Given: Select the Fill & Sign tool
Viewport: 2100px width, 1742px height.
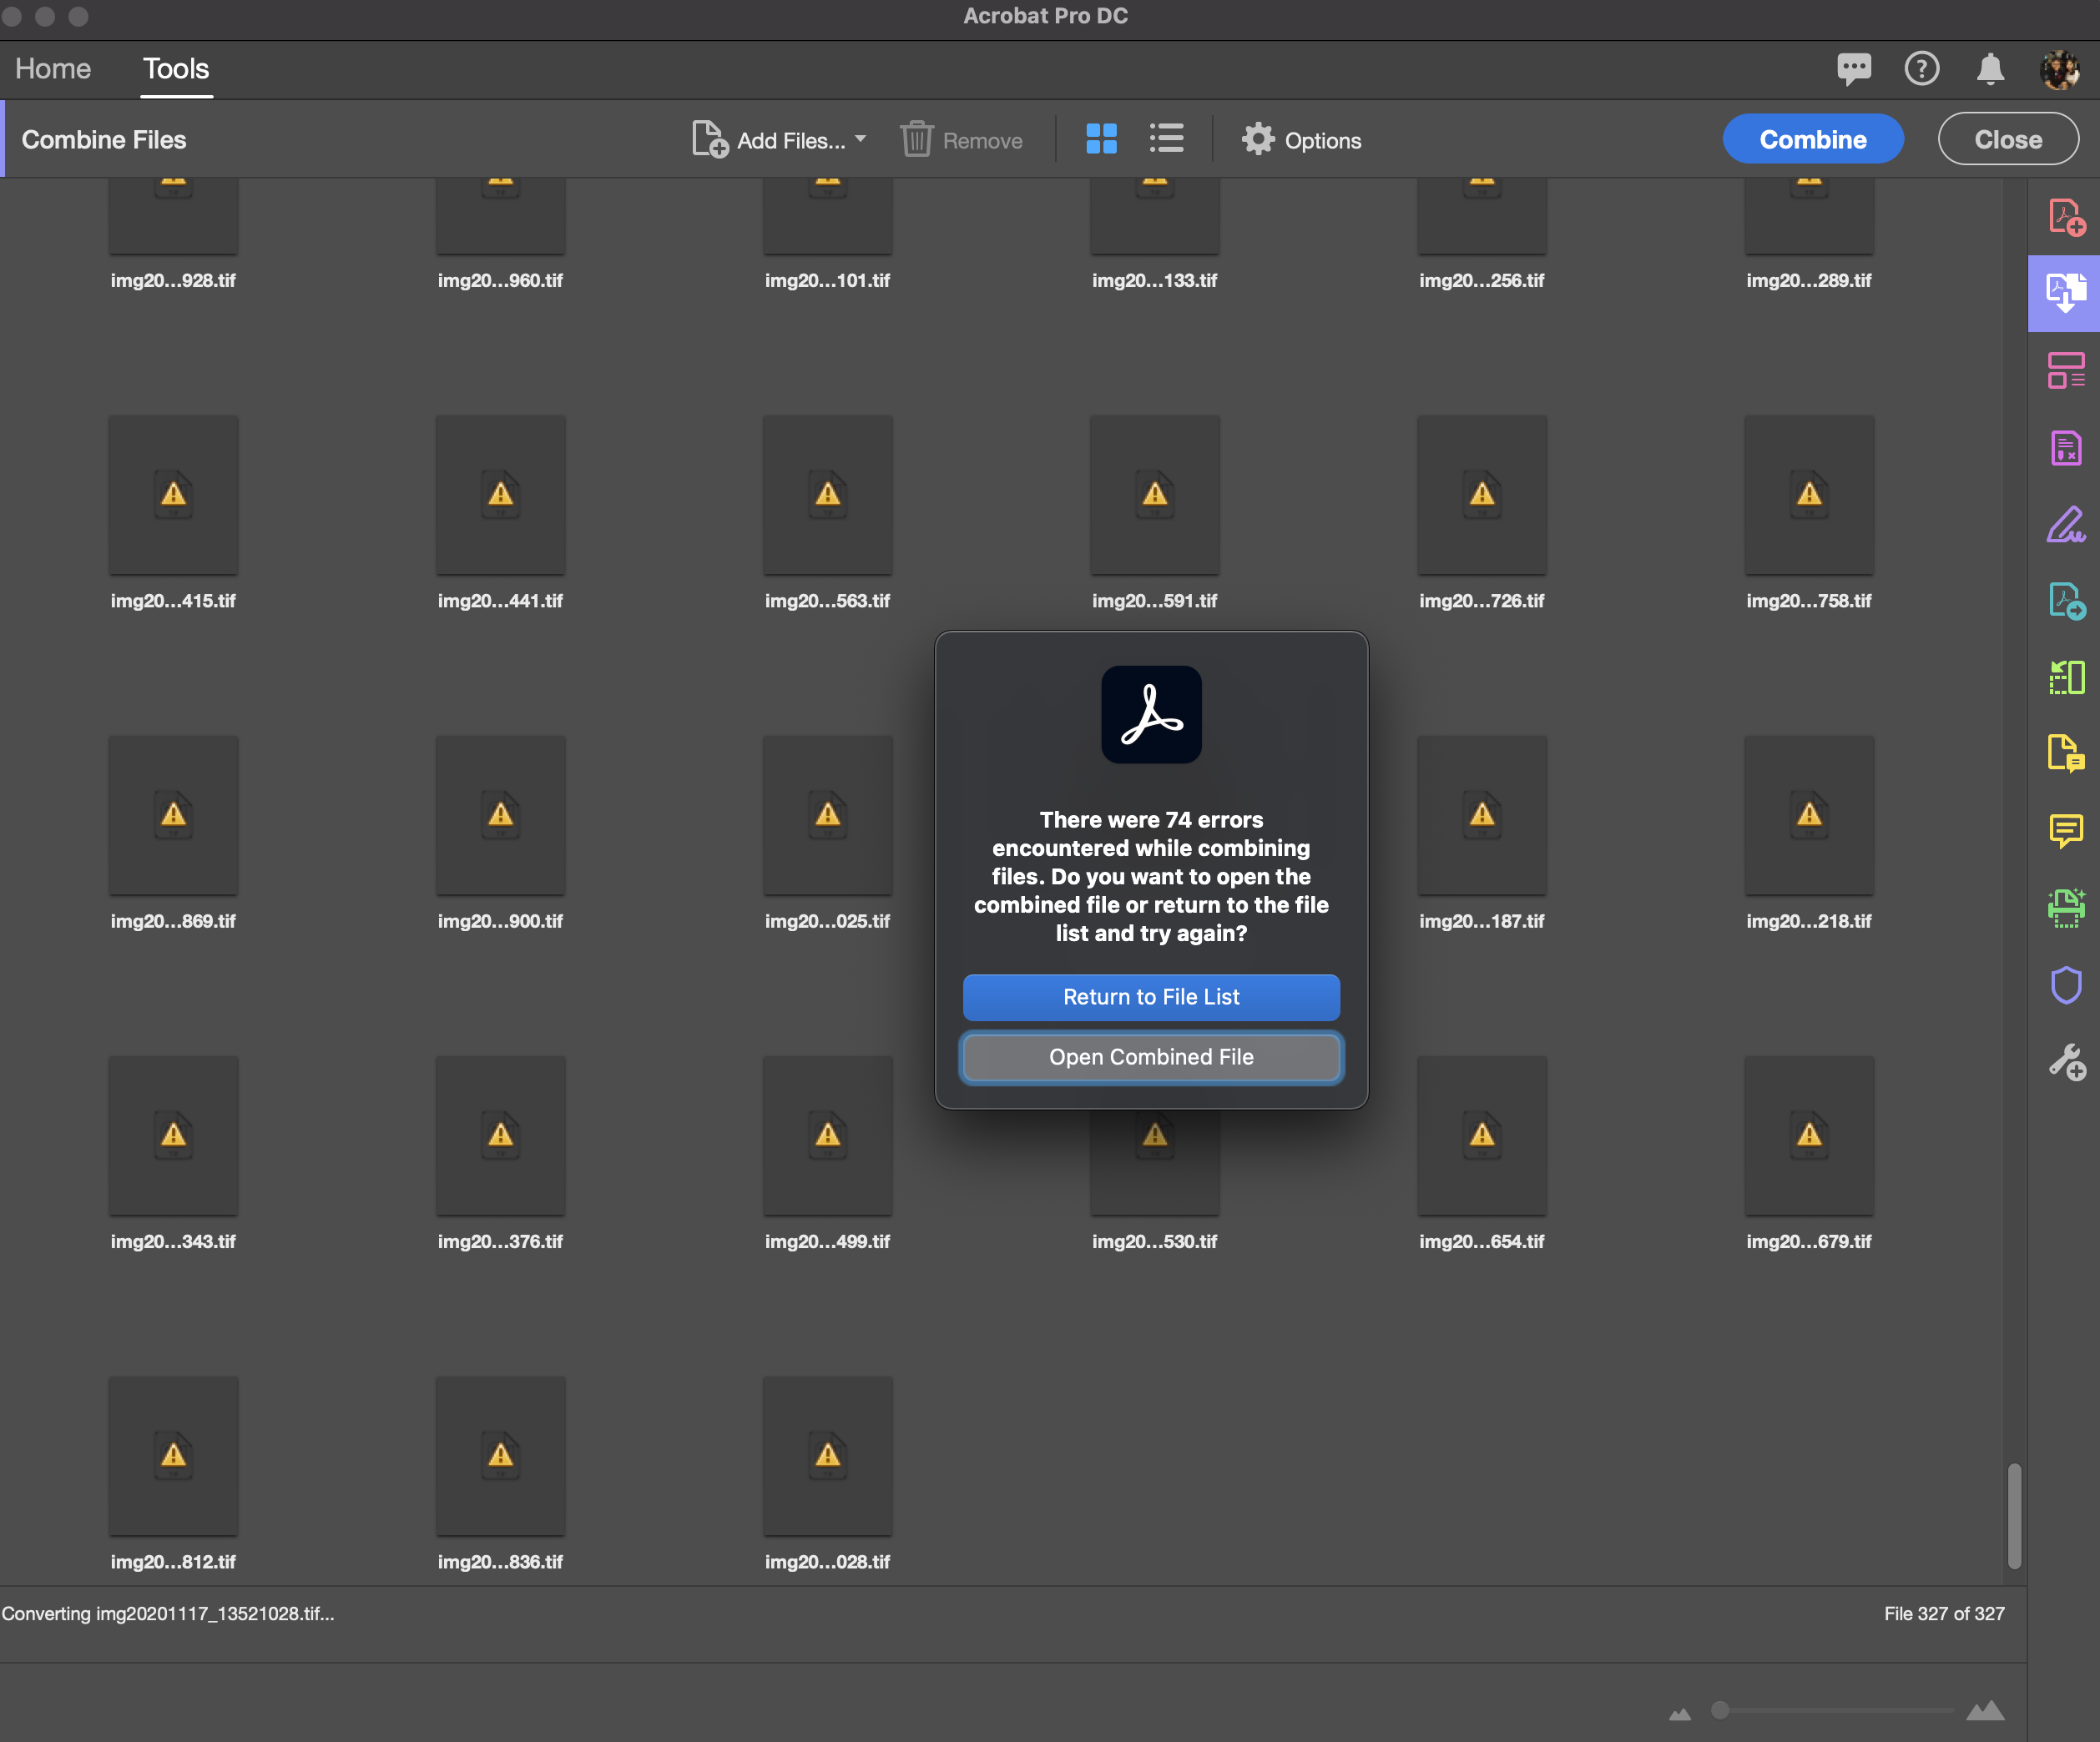Looking at the screenshot, I should (2066, 526).
